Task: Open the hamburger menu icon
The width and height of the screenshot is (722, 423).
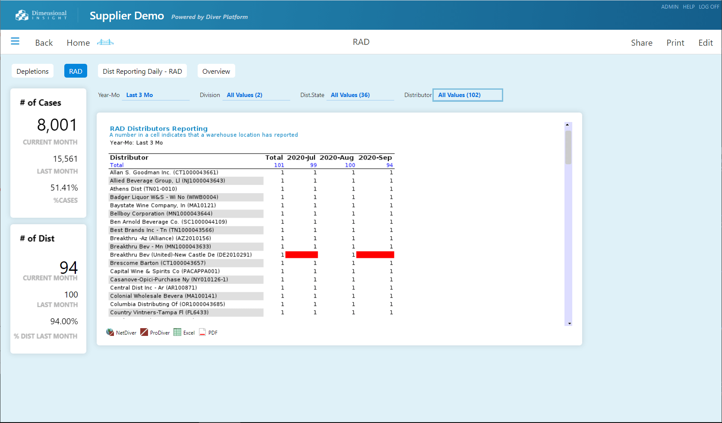Action: (x=15, y=41)
